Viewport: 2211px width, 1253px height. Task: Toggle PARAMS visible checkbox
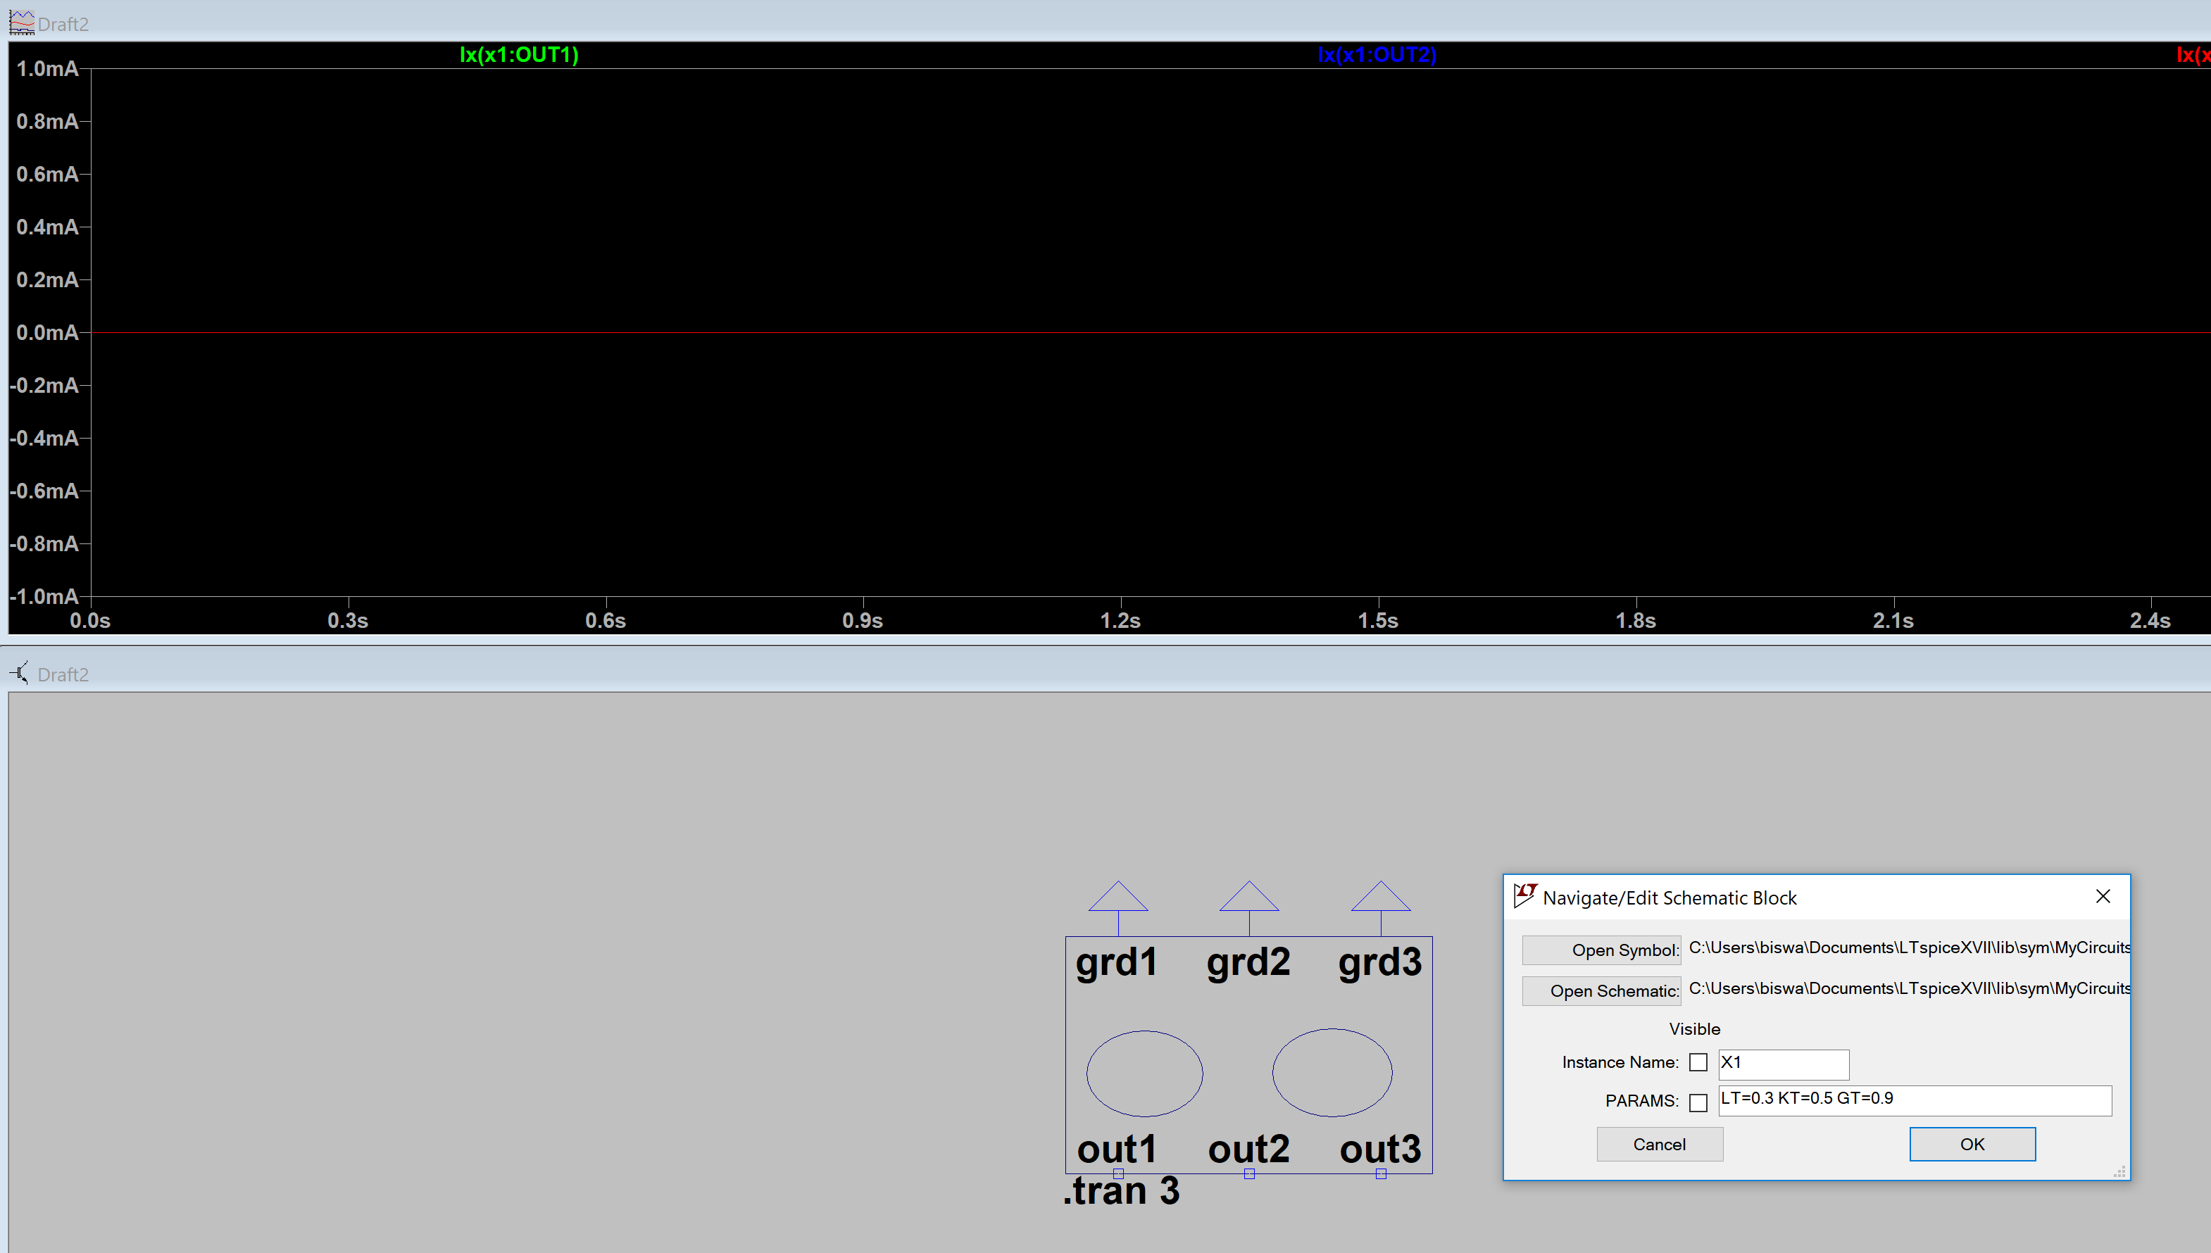coord(1697,1102)
